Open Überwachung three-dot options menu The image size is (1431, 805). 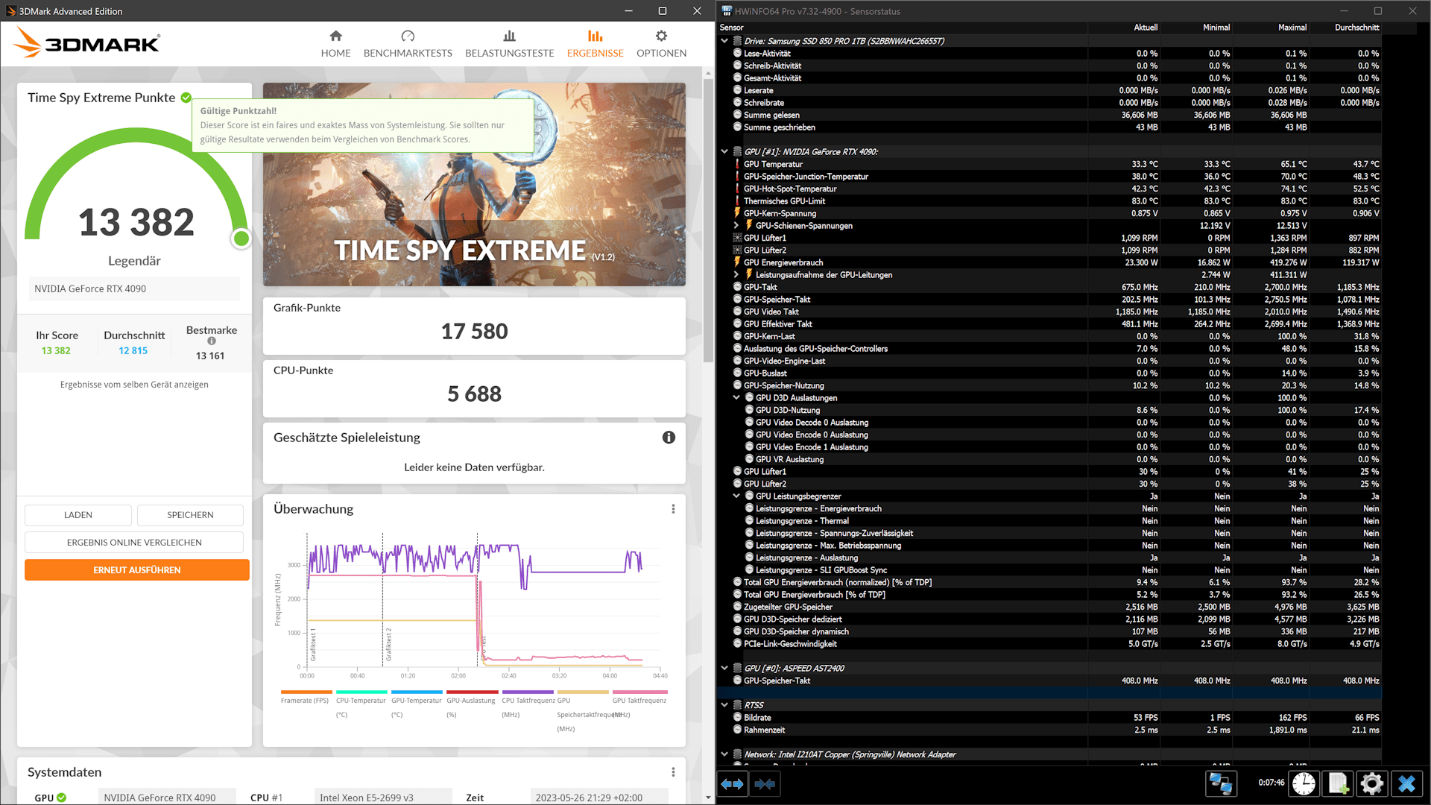click(673, 509)
